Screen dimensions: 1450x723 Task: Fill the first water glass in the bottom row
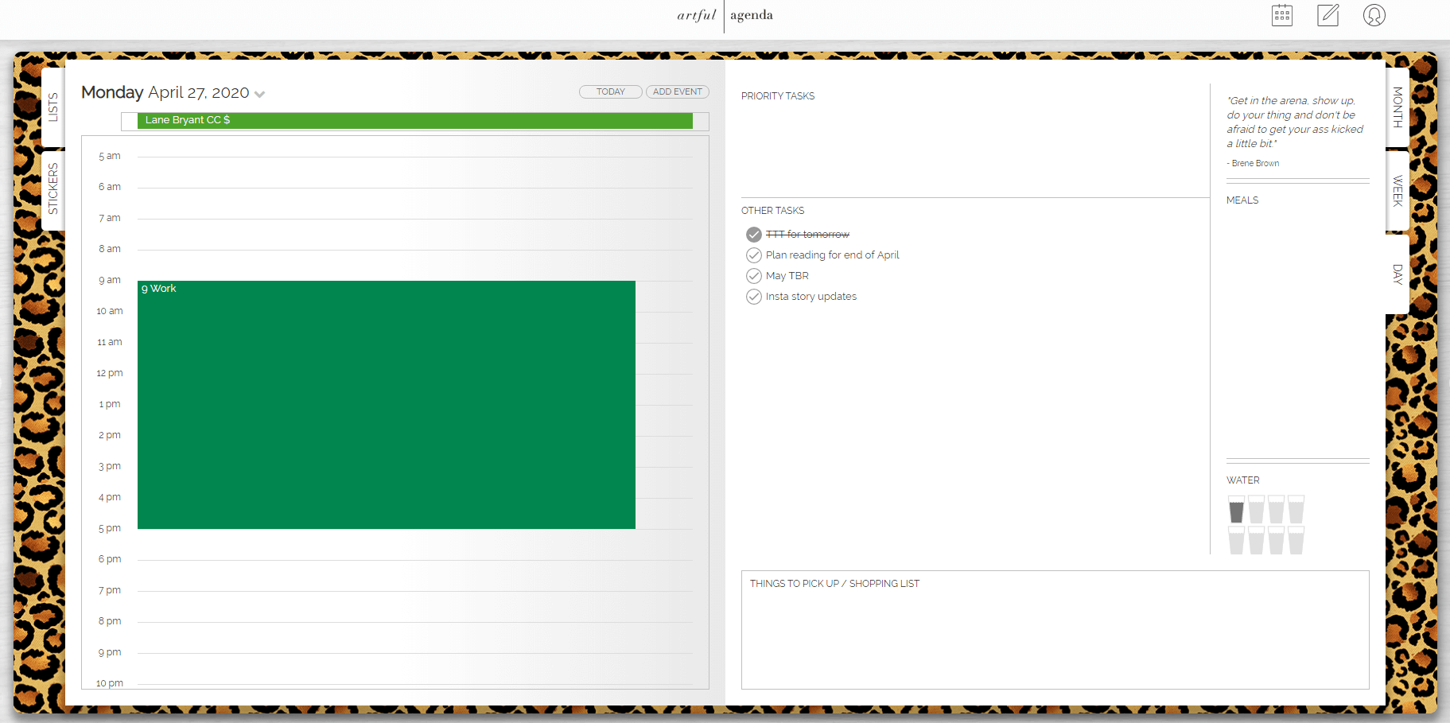pyautogui.click(x=1236, y=541)
